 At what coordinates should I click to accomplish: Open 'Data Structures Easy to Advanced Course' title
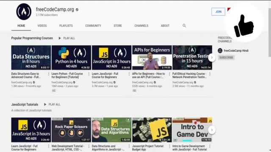click(x=26, y=75)
